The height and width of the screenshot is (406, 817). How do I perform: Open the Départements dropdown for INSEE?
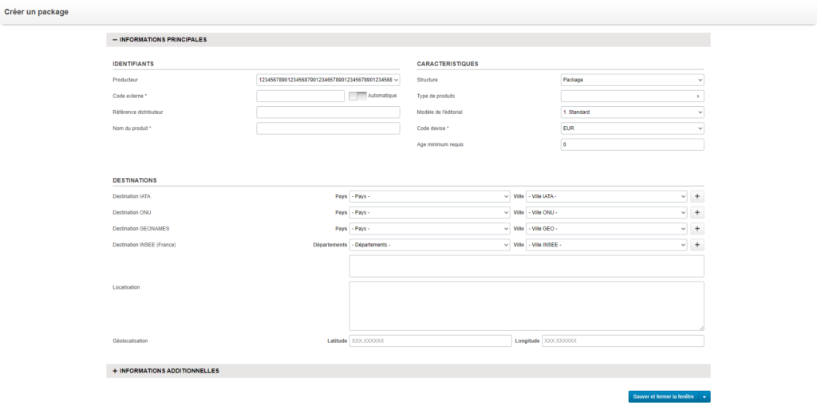pyautogui.click(x=429, y=245)
